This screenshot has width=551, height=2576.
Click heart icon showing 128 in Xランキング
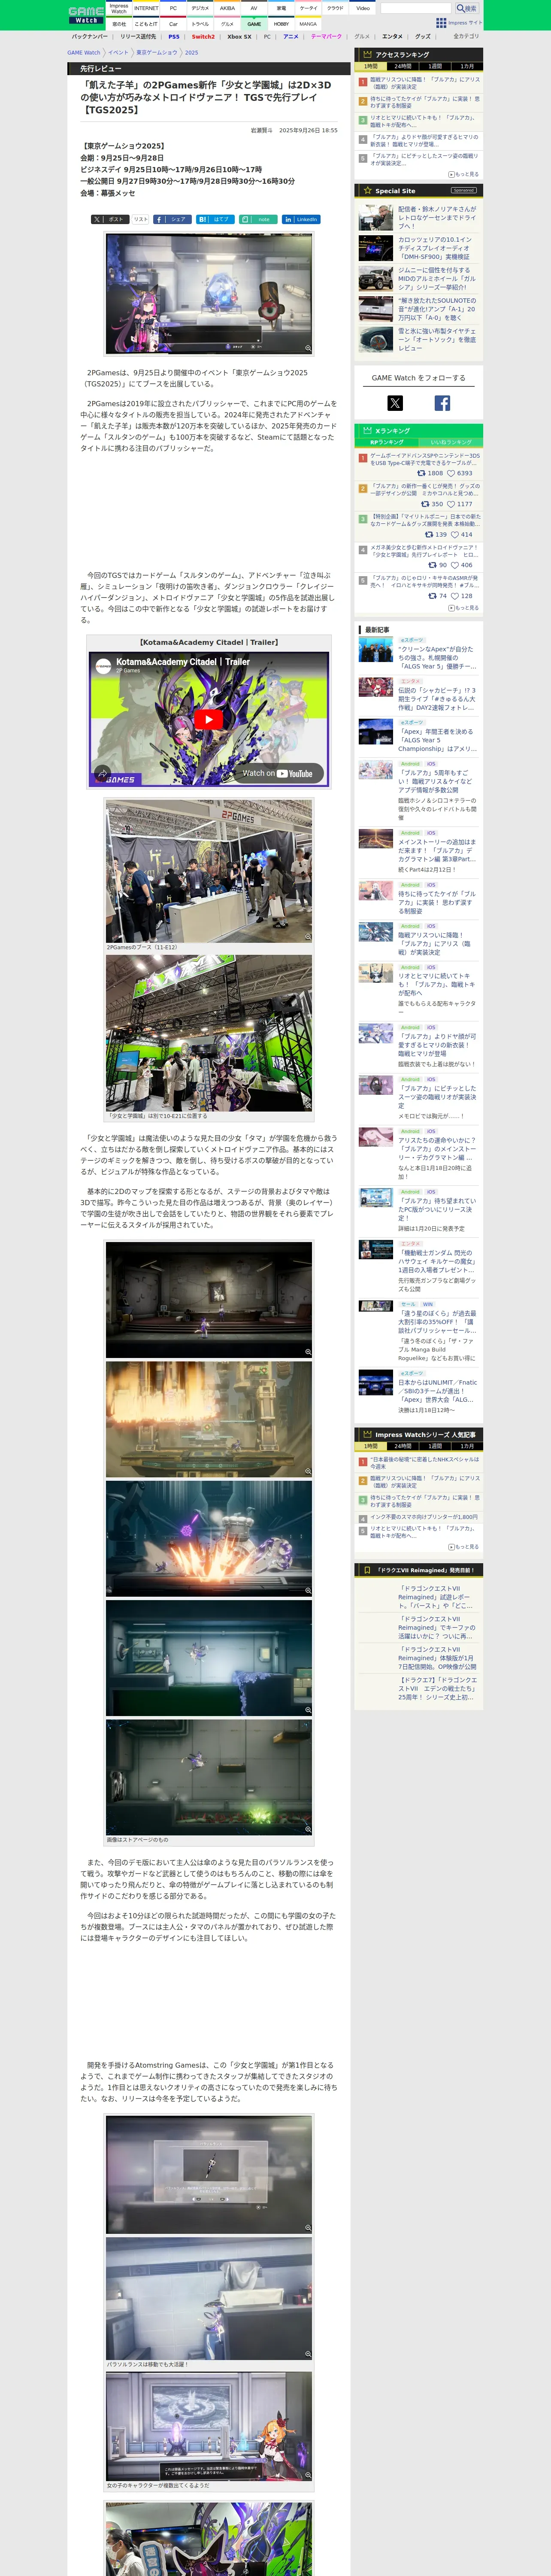[x=454, y=596]
